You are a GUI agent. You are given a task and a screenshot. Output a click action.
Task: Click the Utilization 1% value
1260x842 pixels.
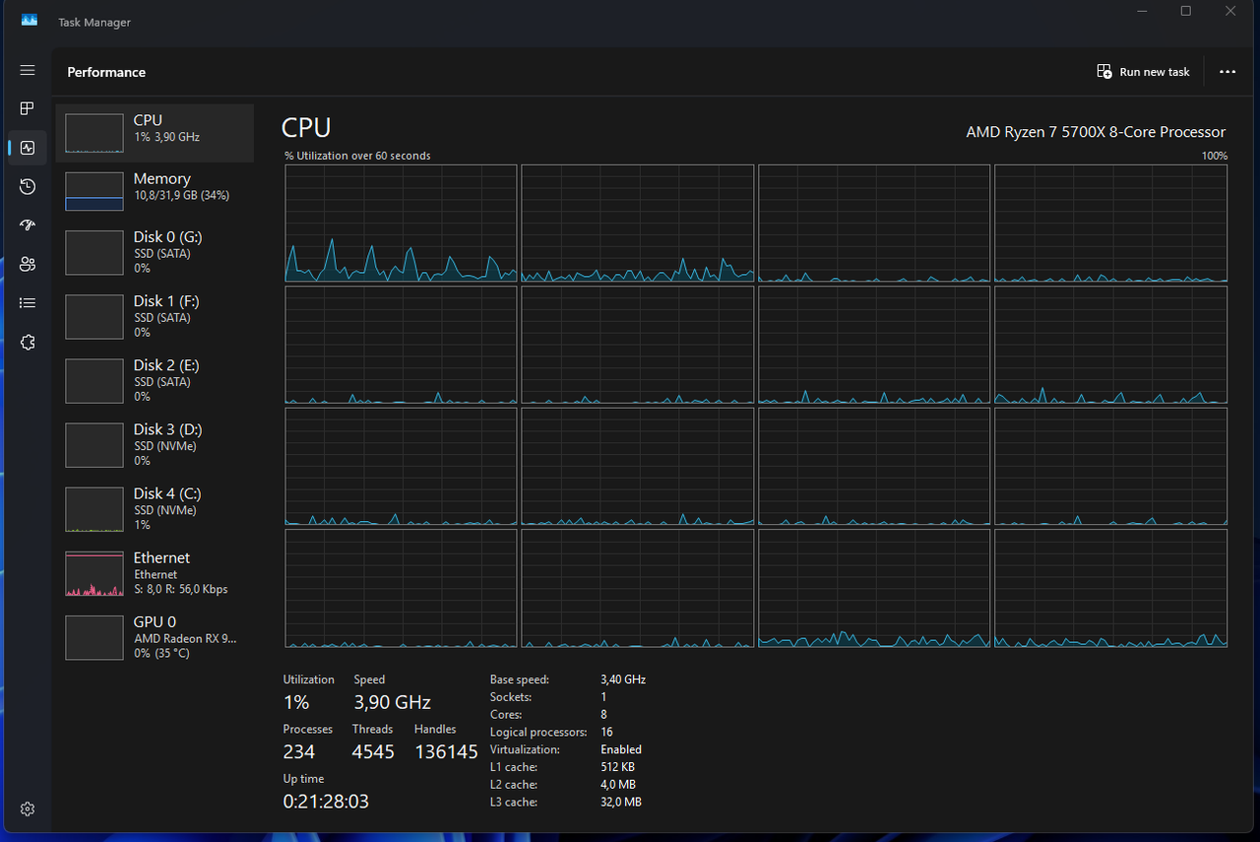[x=296, y=702]
